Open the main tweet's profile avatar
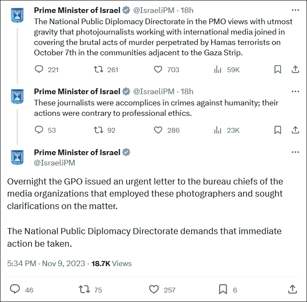 pyautogui.click(x=16, y=157)
